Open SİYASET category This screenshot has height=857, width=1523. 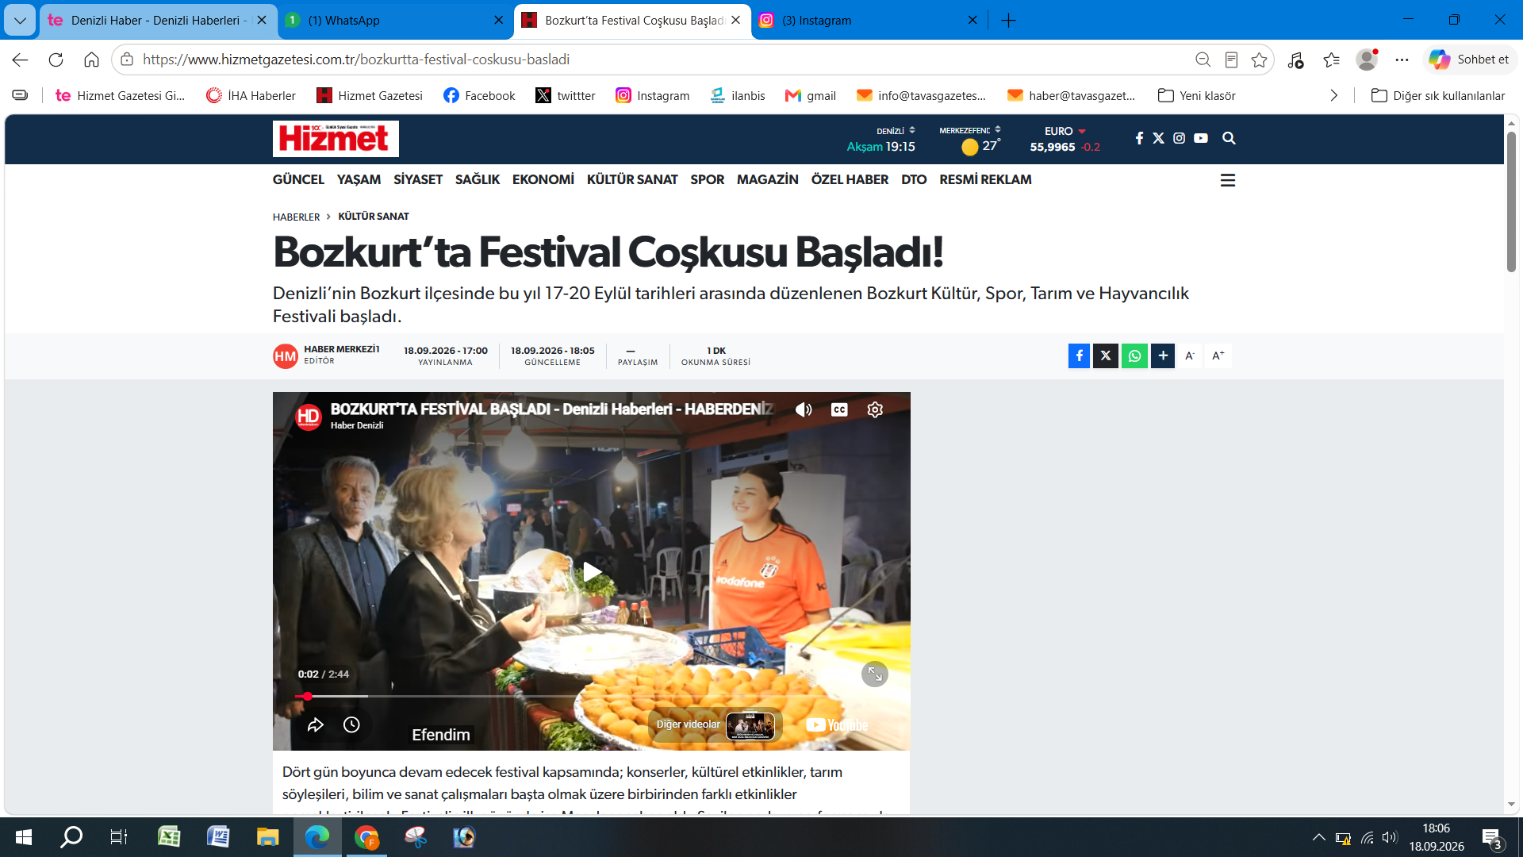(x=418, y=179)
